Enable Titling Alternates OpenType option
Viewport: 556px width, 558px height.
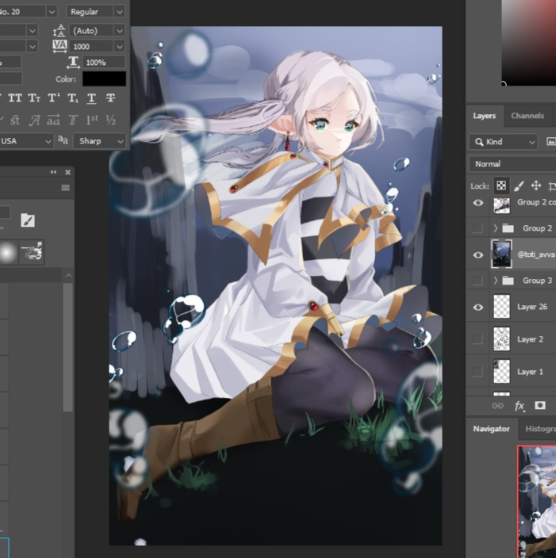(73, 120)
